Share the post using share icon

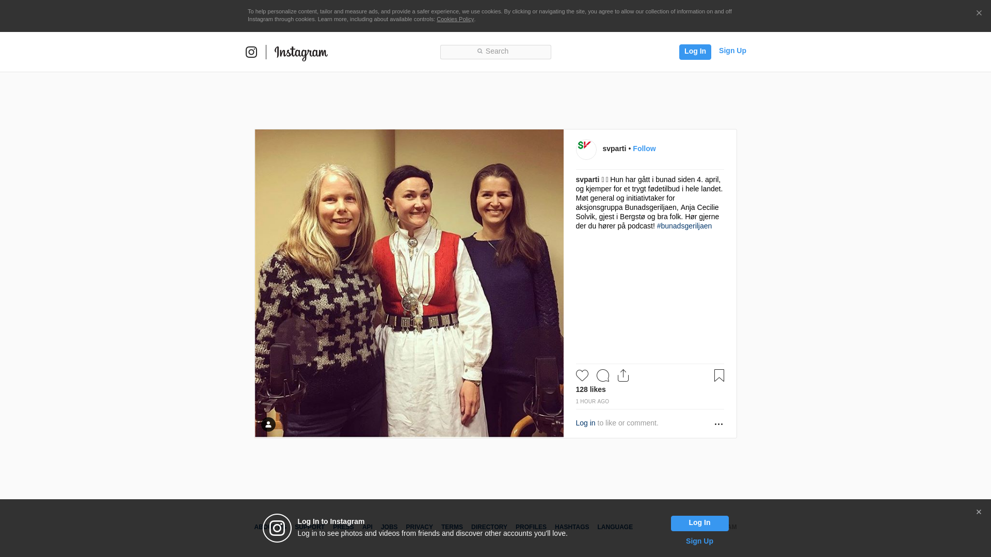point(624,375)
